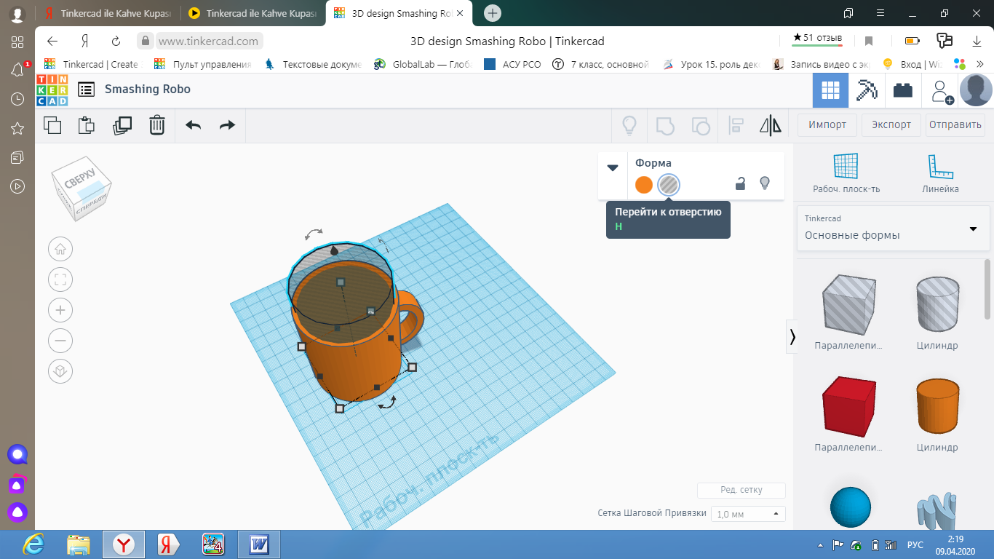The height and width of the screenshot is (559, 994).
Task: Open the Основные формы shape library dropdown
Action: (x=893, y=228)
